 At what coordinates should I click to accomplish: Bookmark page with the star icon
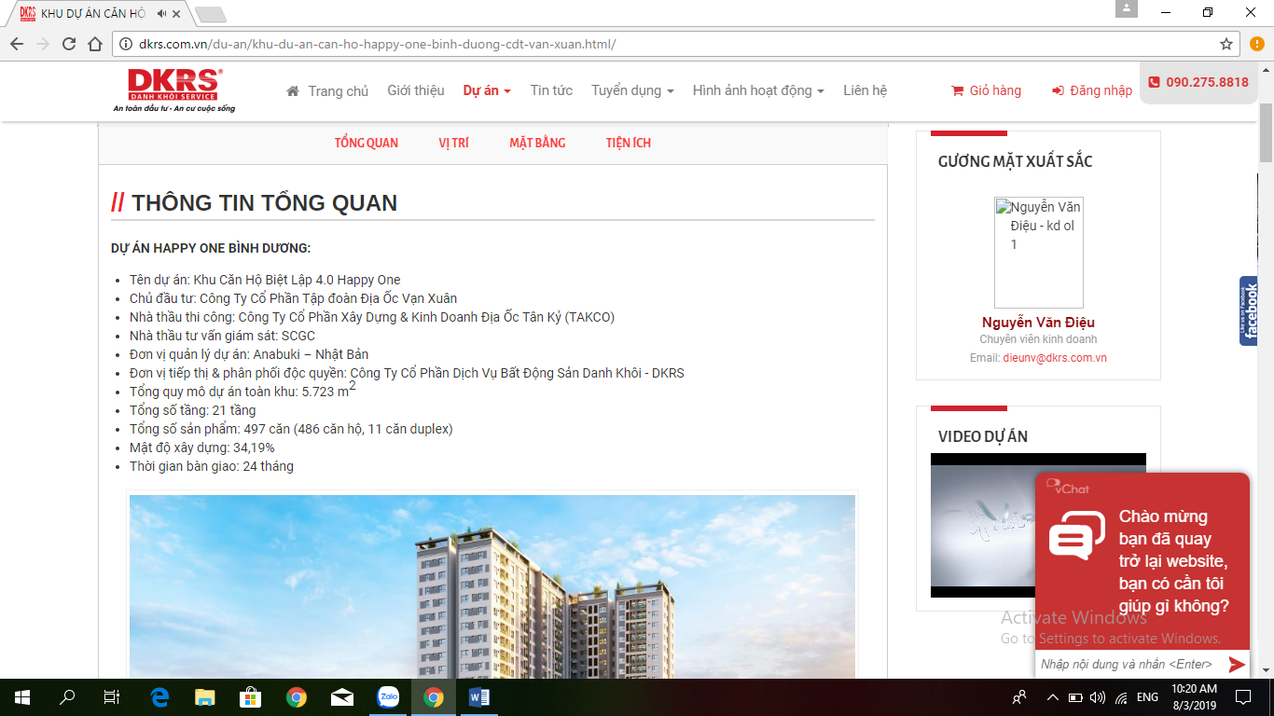1226,44
